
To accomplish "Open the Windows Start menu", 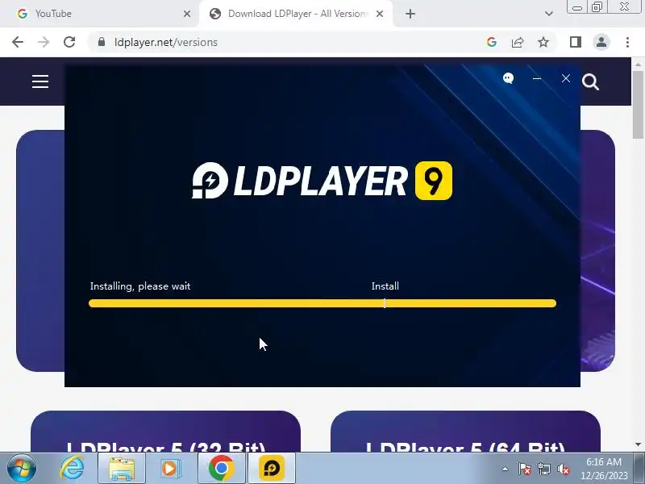I will (x=21, y=468).
